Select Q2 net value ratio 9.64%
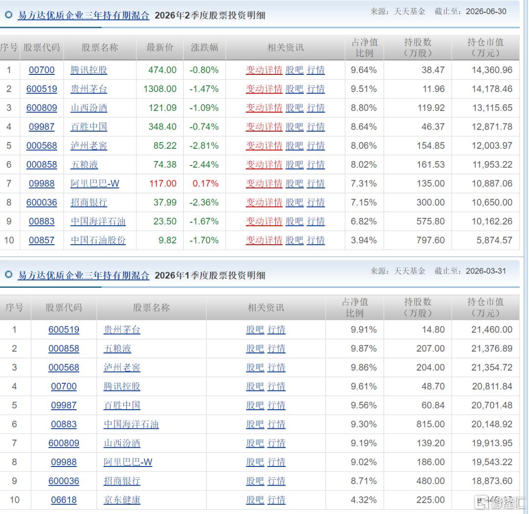 tap(363, 70)
